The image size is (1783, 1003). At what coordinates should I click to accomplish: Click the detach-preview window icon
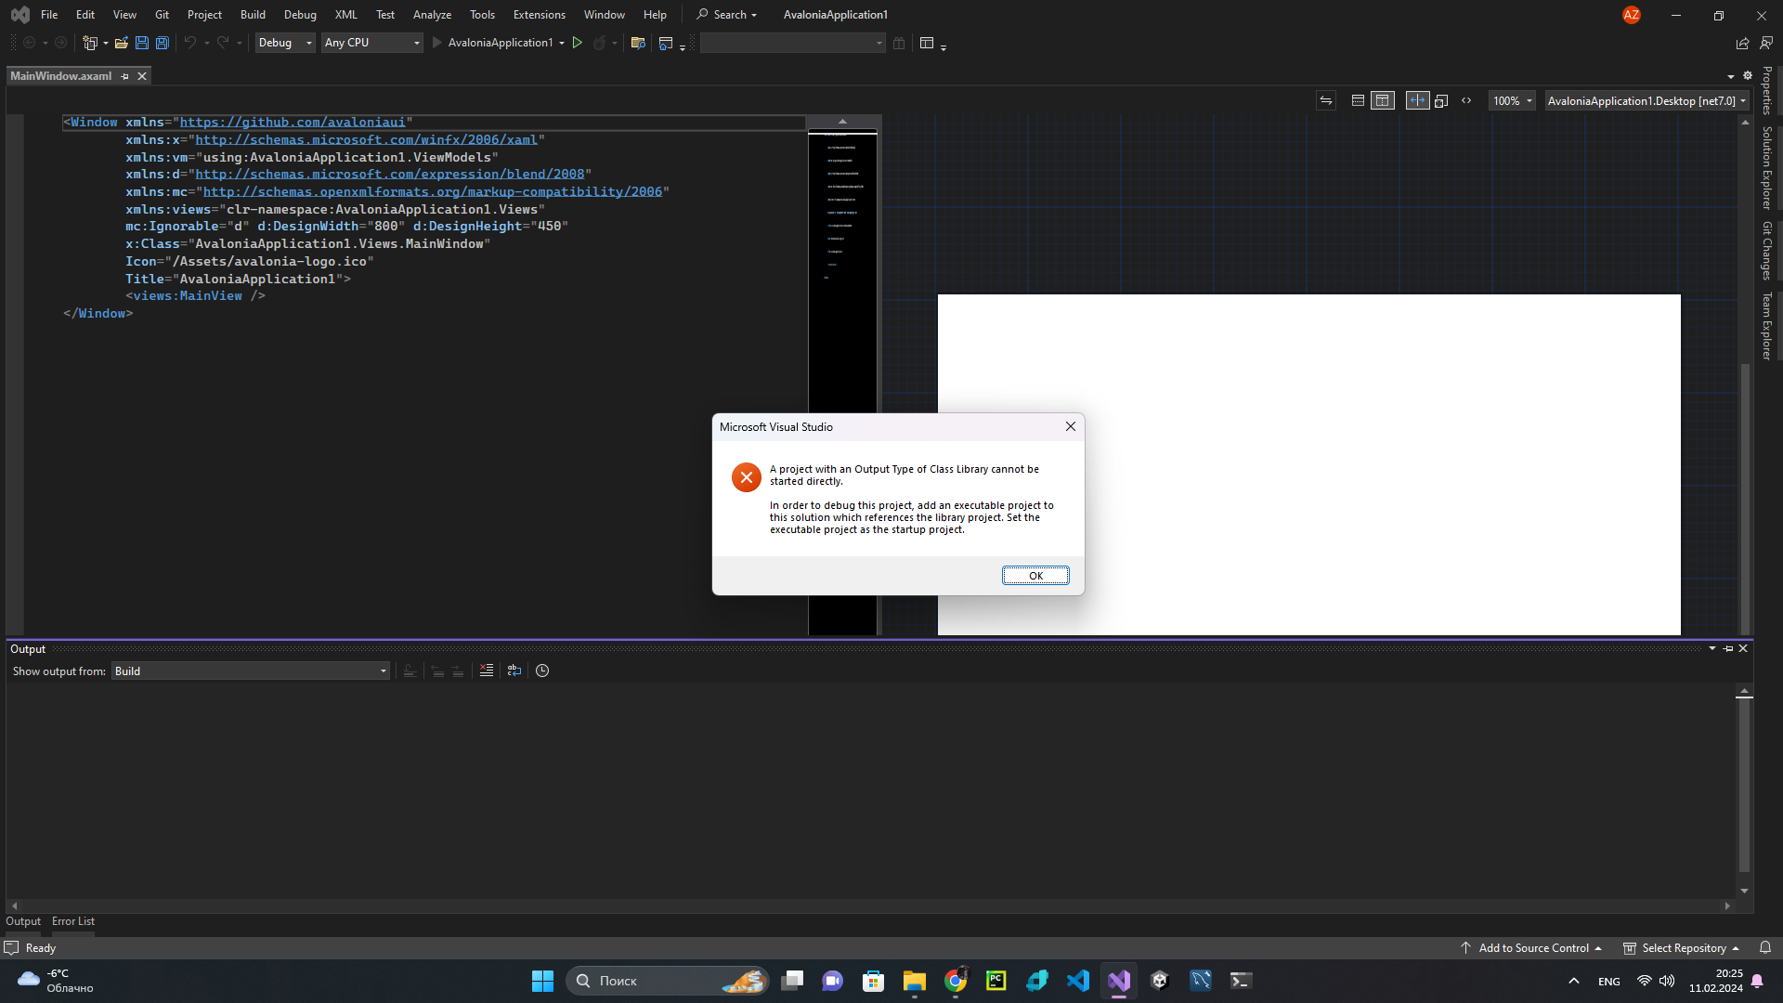pyautogui.click(x=1441, y=100)
